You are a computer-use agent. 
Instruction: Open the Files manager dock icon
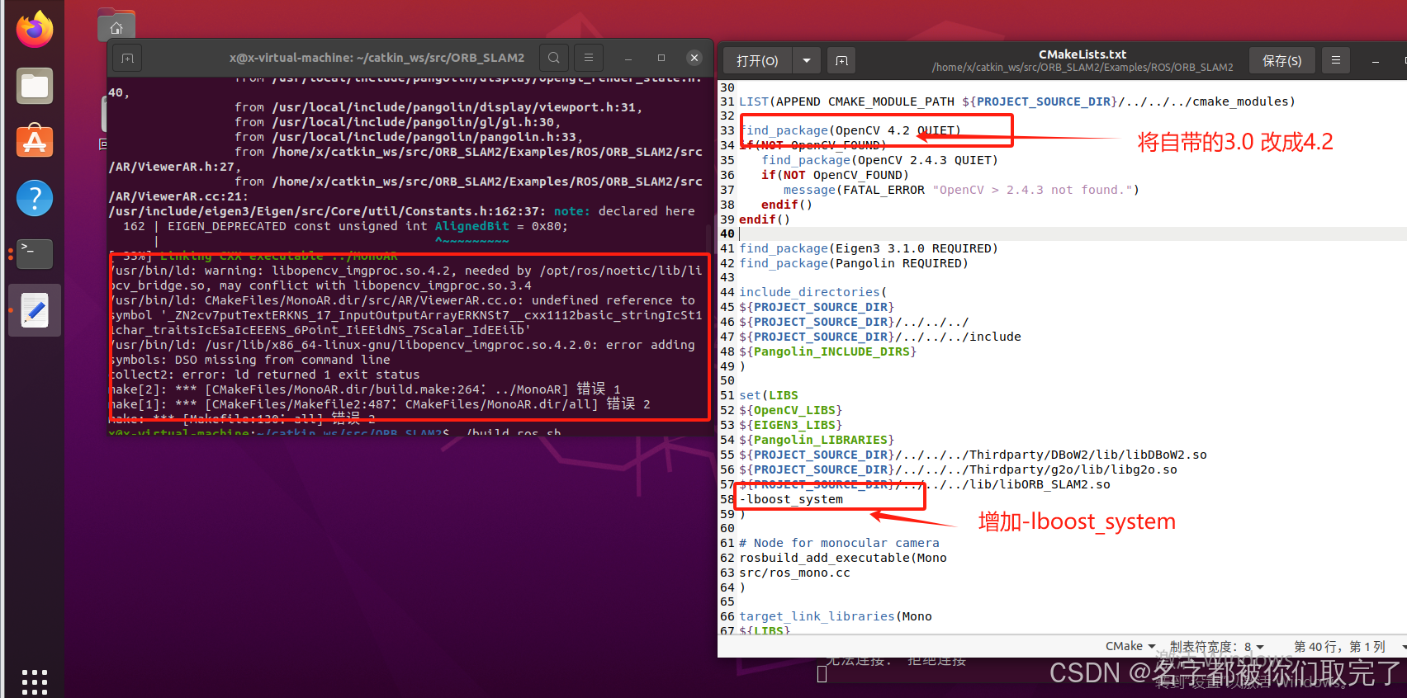coord(35,86)
